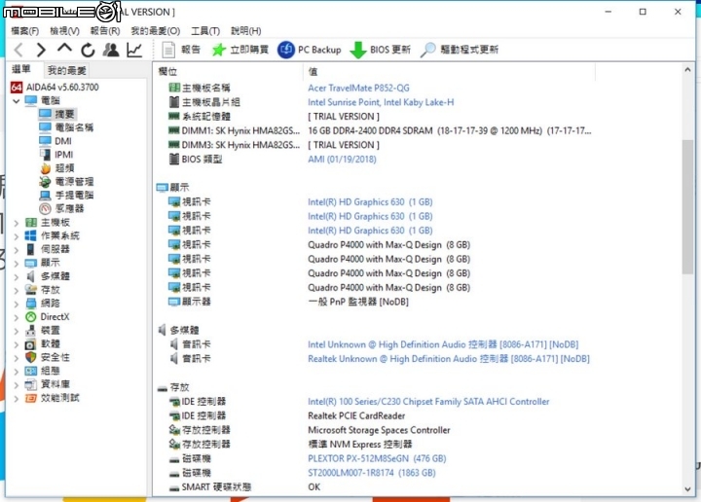
Task: Expand the 伺服器 tree node
Action: click(x=17, y=250)
